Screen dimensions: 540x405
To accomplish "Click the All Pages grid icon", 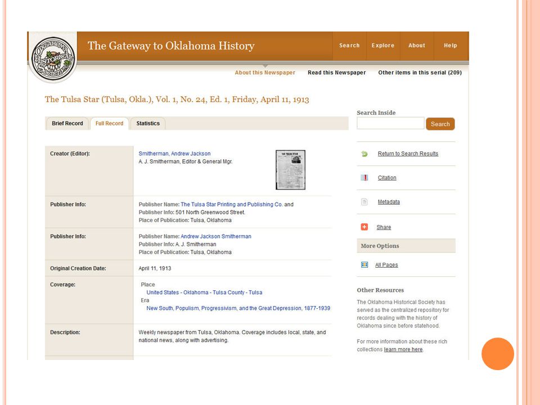I will coord(364,265).
